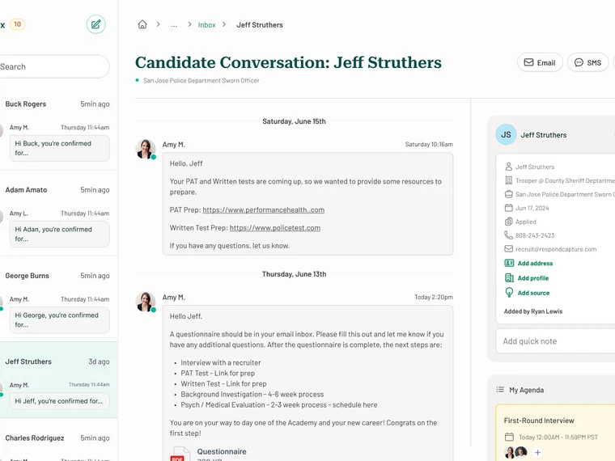Click the add attendee plus icon
The height and width of the screenshot is (461, 615).
[537, 453]
